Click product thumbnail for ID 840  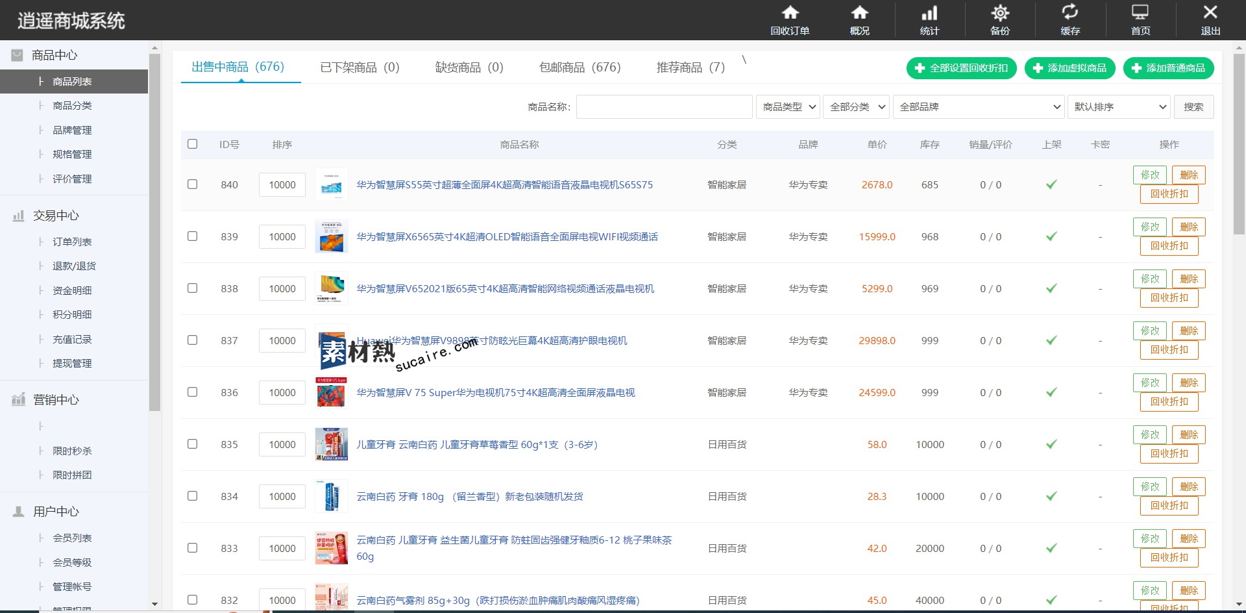tap(332, 185)
